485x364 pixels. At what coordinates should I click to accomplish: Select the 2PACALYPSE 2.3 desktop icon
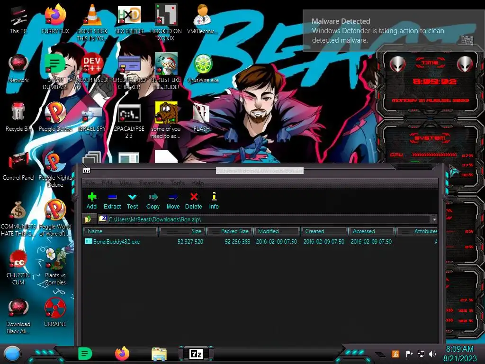pyautogui.click(x=129, y=121)
